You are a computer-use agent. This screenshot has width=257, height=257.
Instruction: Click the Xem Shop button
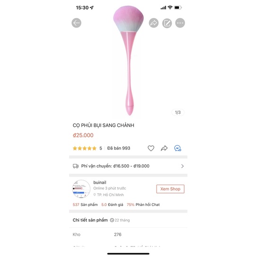tap(170, 189)
